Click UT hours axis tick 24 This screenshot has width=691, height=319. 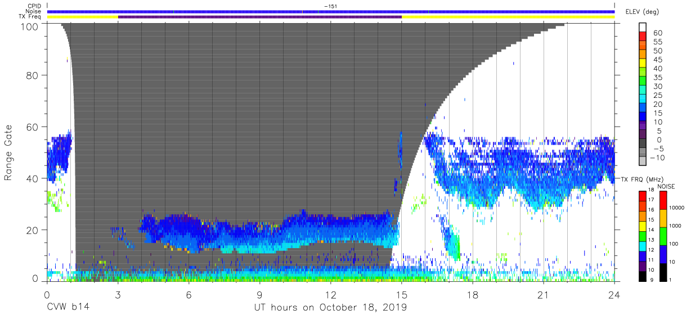point(614,295)
